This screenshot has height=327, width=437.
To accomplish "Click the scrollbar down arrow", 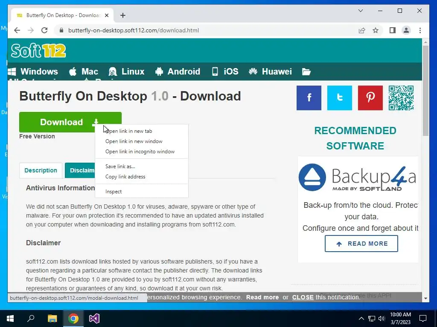I will coord(425,298).
